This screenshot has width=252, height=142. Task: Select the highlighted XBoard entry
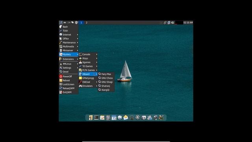88,74
